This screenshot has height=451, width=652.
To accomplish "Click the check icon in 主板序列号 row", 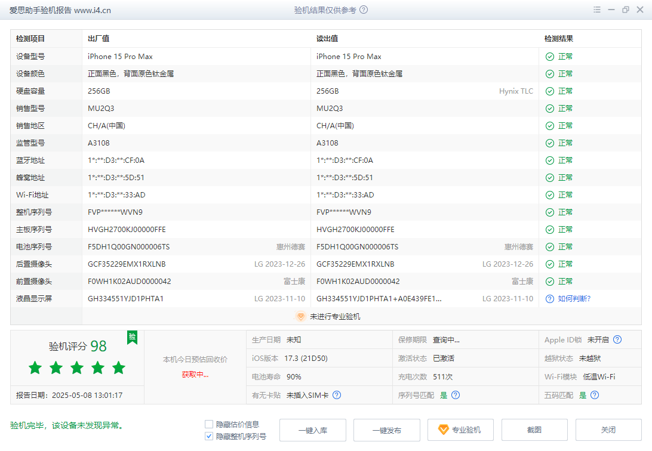I will (550, 230).
